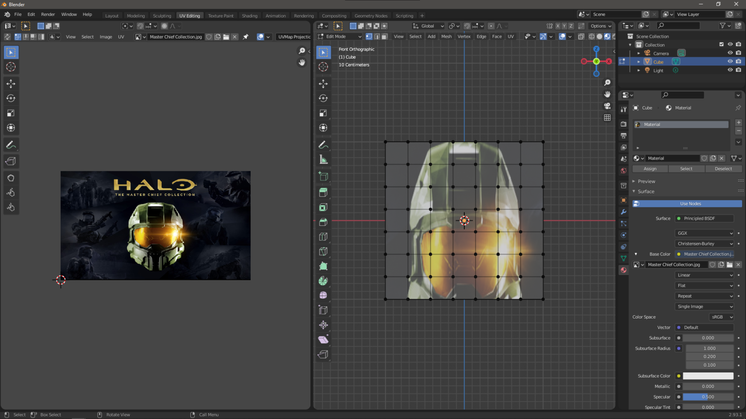746x419 pixels.
Task: Toggle the Camera object's visibility eye
Action: click(x=730, y=53)
